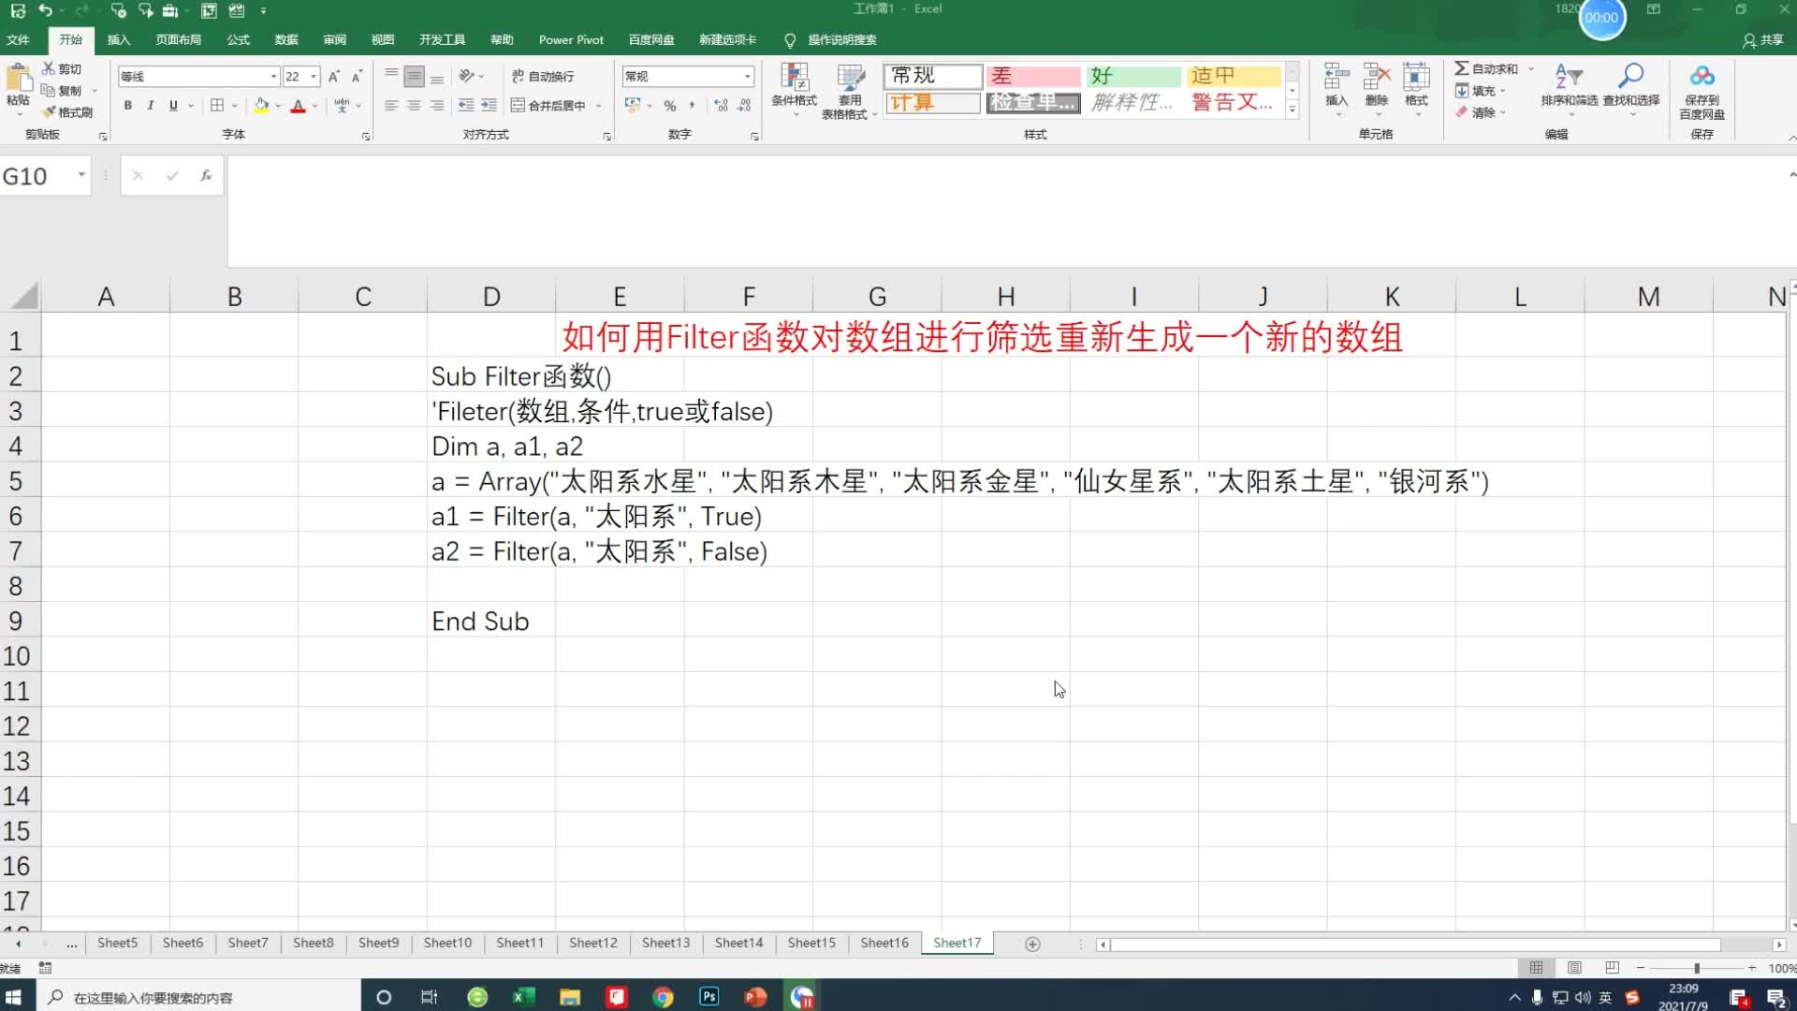Toggle bold formatting
The width and height of the screenshot is (1797, 1011).
128,106
